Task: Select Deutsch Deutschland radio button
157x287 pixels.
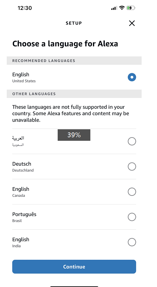Action: pos(132,167)
